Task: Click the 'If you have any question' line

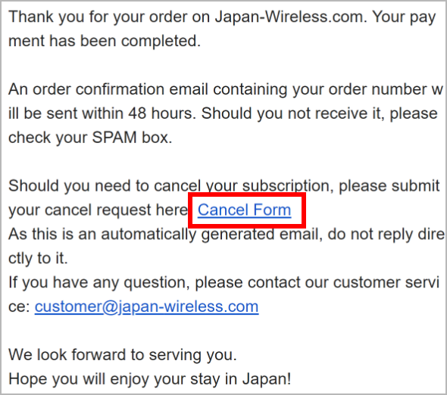Action: (223, 283)
